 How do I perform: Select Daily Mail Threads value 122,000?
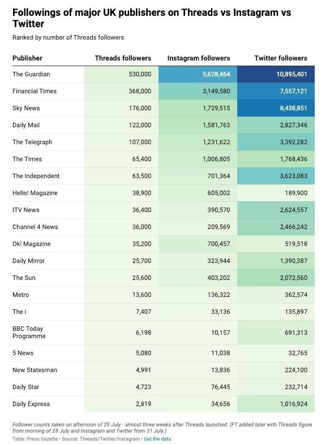tap(140, 125)
